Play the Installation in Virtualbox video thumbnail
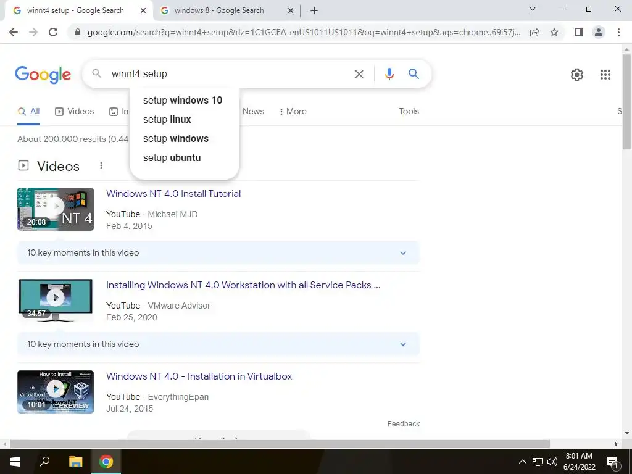The width and height of the screenshot is (632, 474). click(x=56, y=392)
